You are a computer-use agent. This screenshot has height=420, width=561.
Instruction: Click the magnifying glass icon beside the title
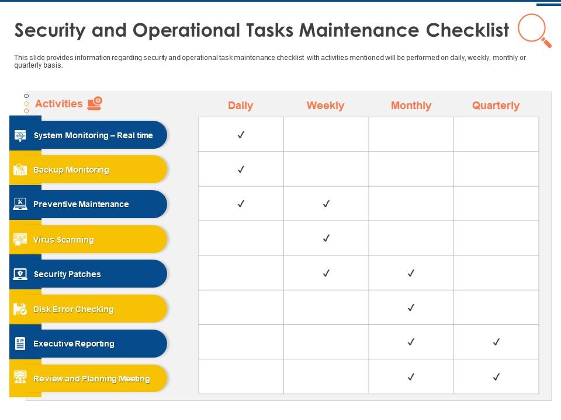(x=534, y=30)
